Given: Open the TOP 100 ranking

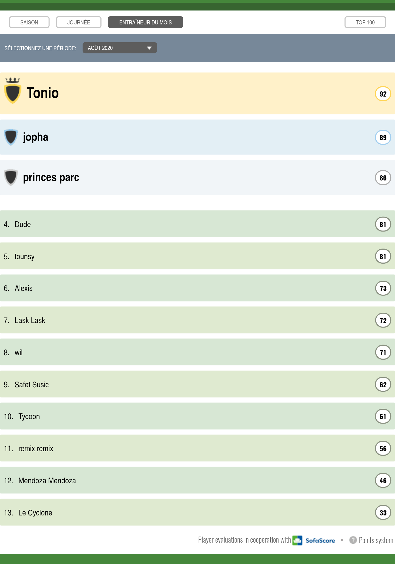Looking at the screenshot, I should click(x=365, y=22).
